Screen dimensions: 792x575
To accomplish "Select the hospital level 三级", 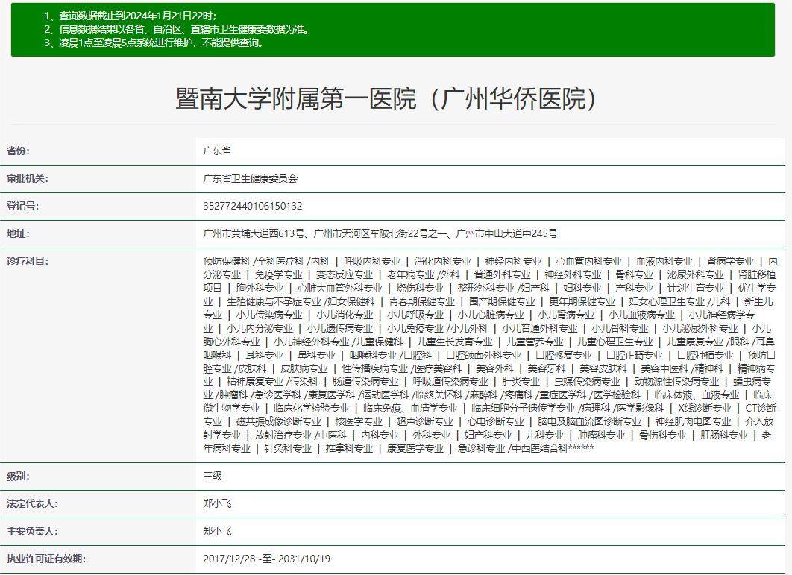I will [213, 477].
